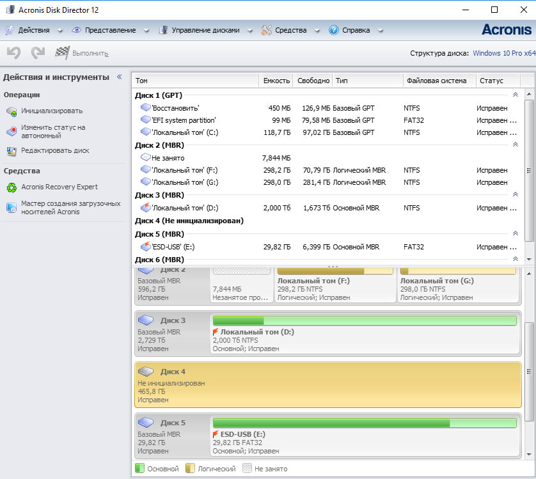Open the Средства menu
This screenshot has width=536, height=479.
[290, 30]
